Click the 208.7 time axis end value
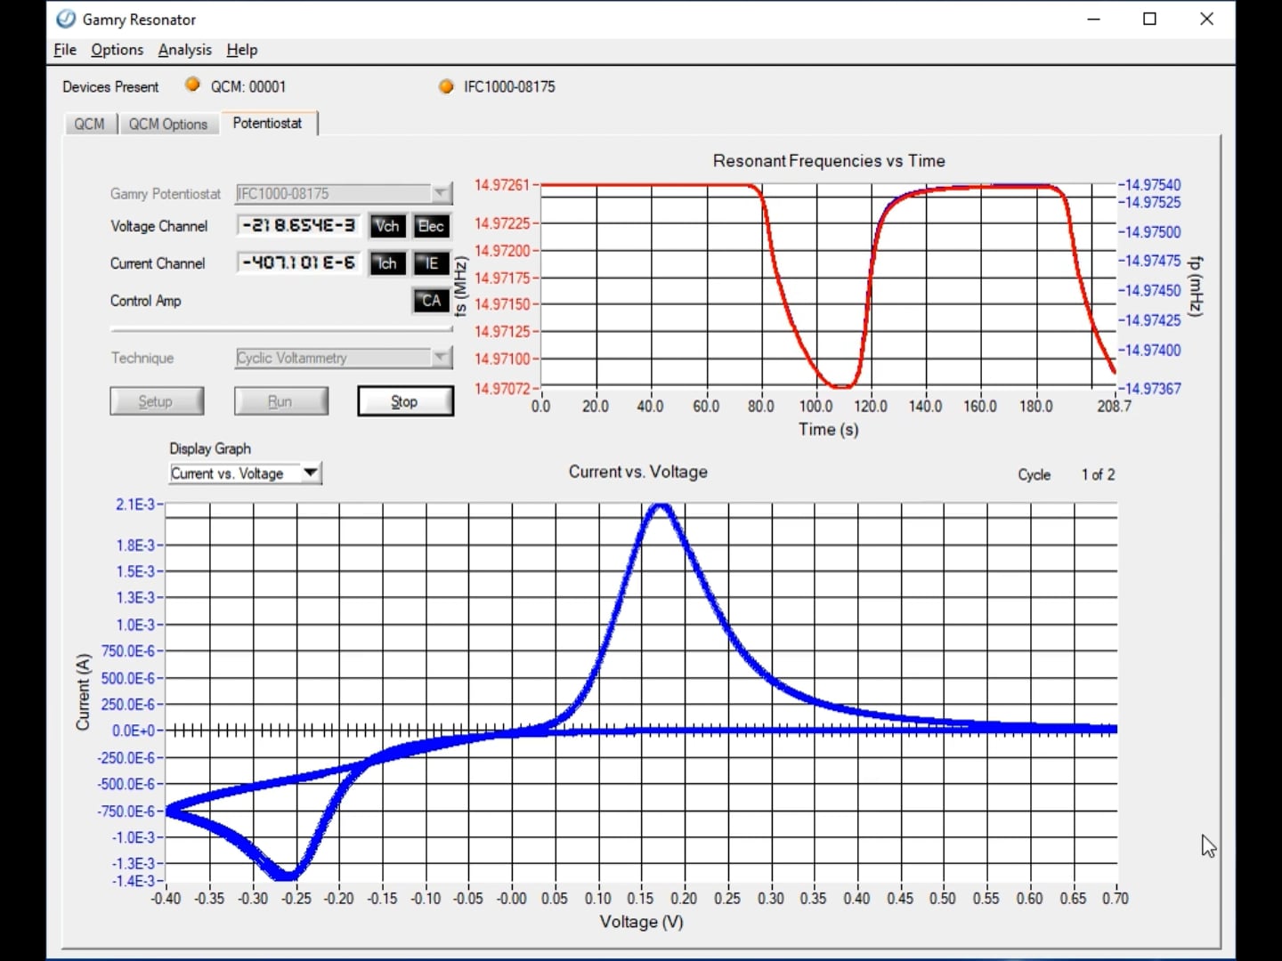This screenshot has width=1282, height=961. tap(1114, 407)
